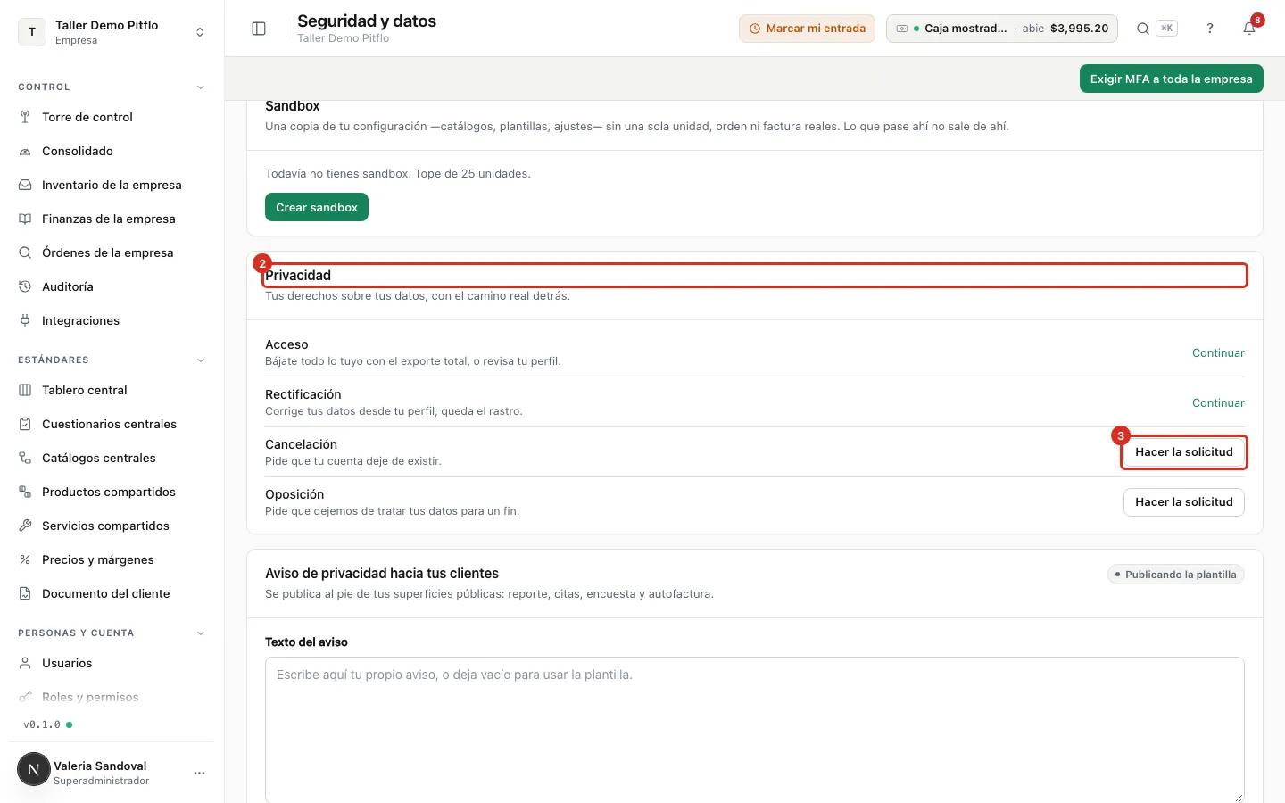Collapse the ESTÁNDARES sidebar section
The height and width of the screenshot is (803, 1285).
201,360
